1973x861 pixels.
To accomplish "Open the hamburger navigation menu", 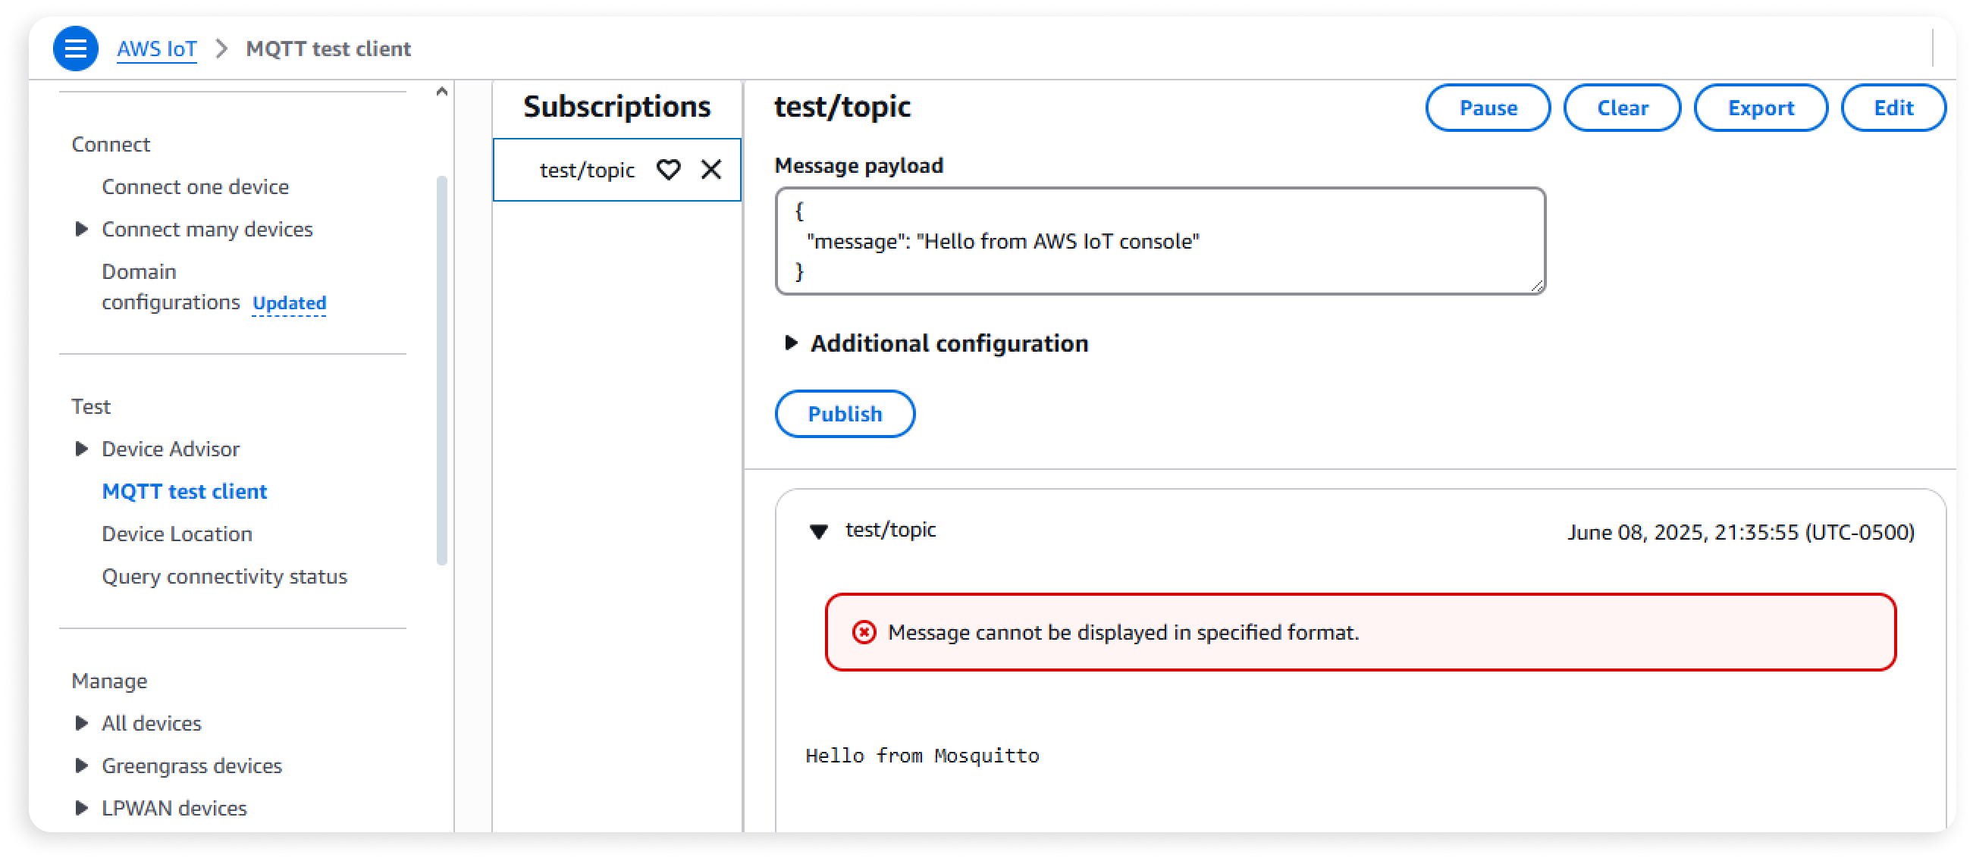I will pos(75,49).
